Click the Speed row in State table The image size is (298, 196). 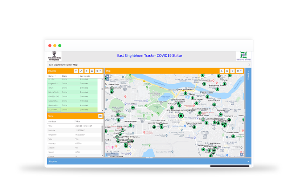(74, 152)
